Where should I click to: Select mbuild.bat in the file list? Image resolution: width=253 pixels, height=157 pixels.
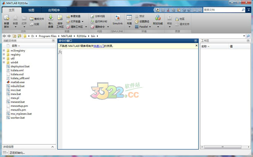click(17, 86)
